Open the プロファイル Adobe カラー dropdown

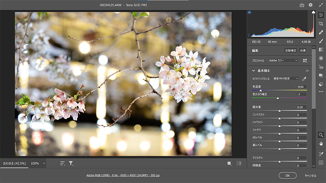283,60
